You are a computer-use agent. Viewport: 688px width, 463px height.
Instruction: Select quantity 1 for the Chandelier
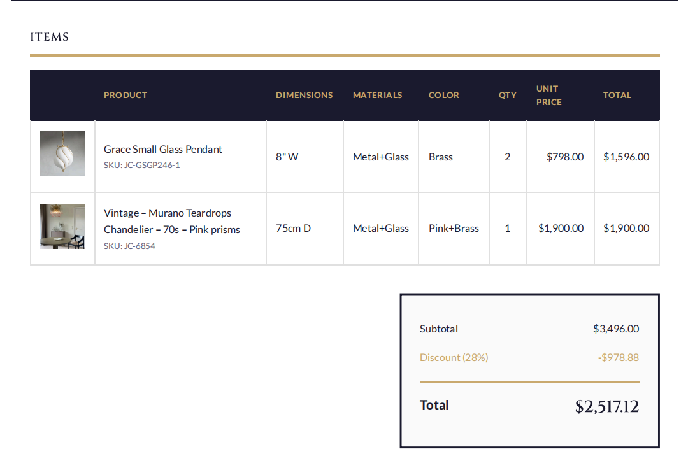pos(507,228)
